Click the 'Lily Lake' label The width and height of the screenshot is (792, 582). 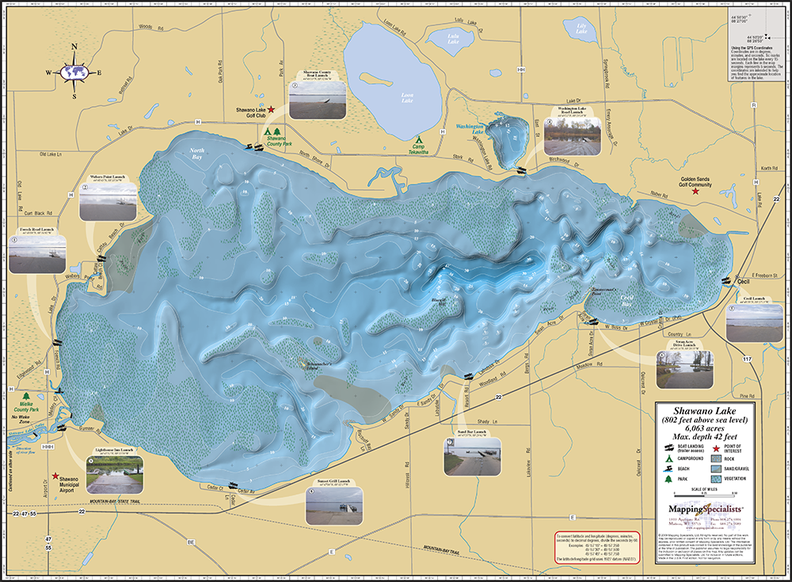coord(581,28)
